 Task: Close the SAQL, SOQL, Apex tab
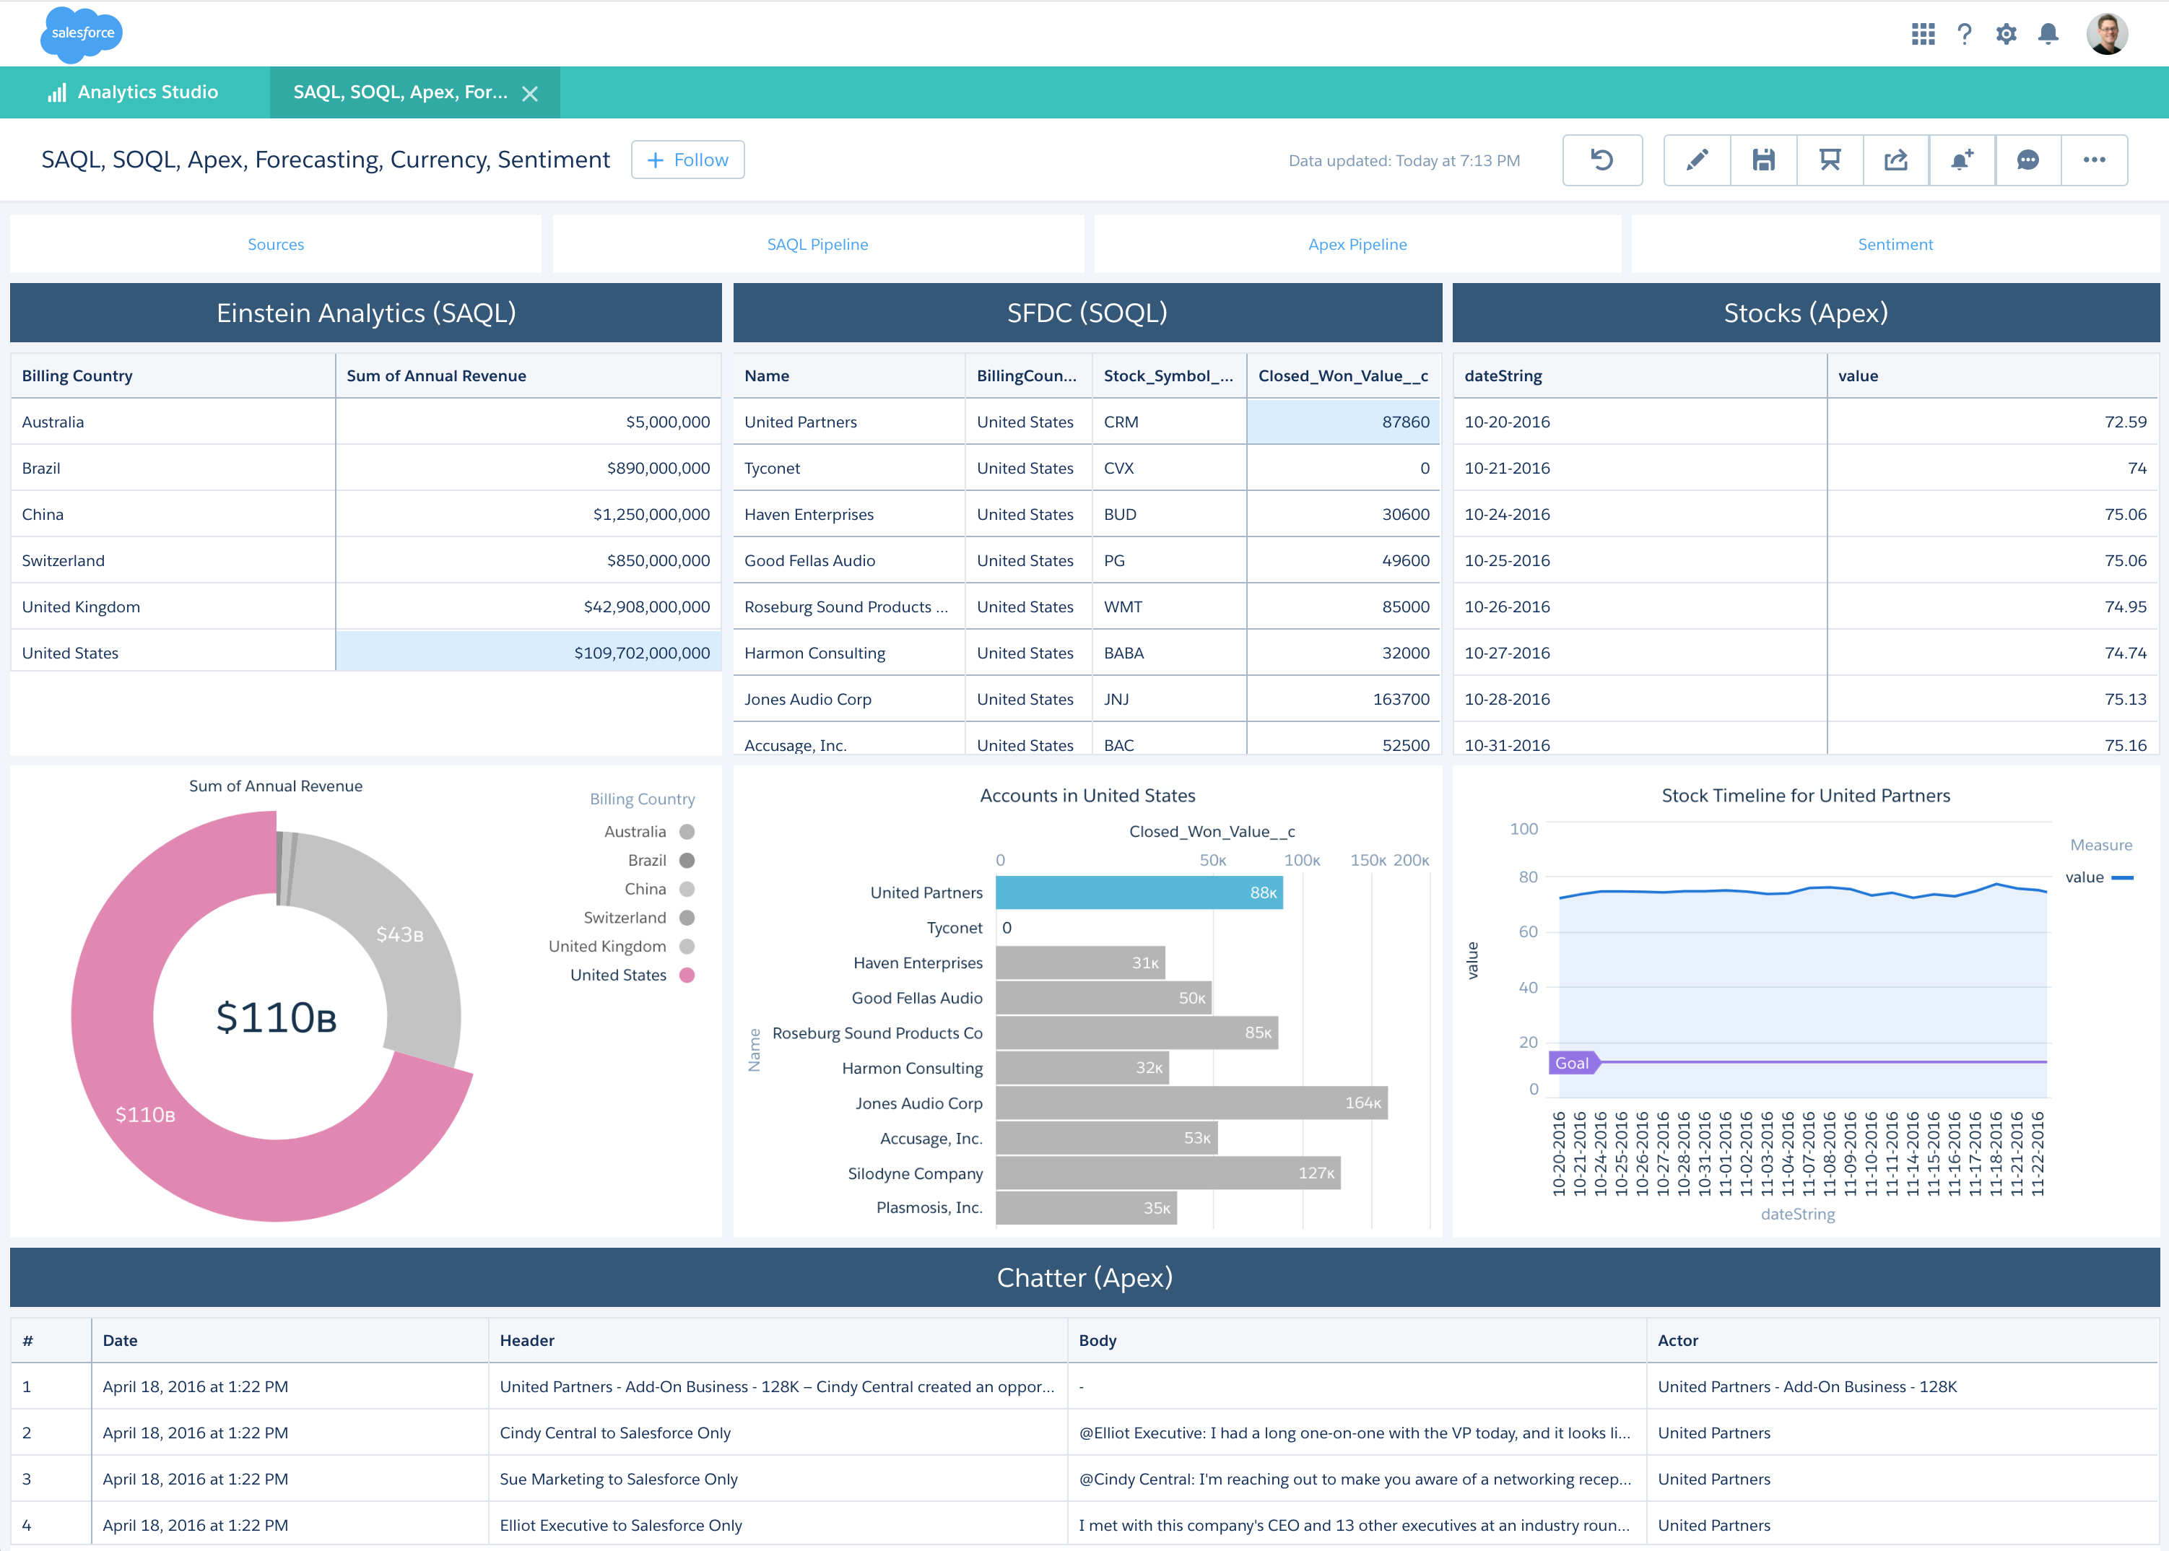[x=530, y=94]
